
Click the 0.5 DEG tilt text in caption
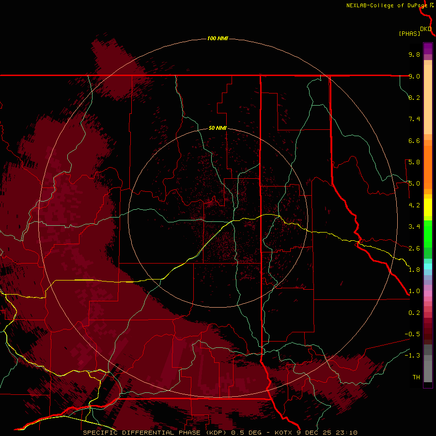[x=247, y=433]
